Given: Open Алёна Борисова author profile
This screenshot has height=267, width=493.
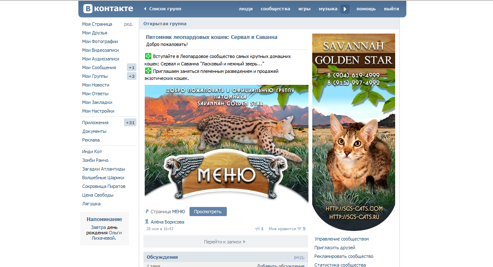Looking at the screenshot, I should click(x=167, y=222).
